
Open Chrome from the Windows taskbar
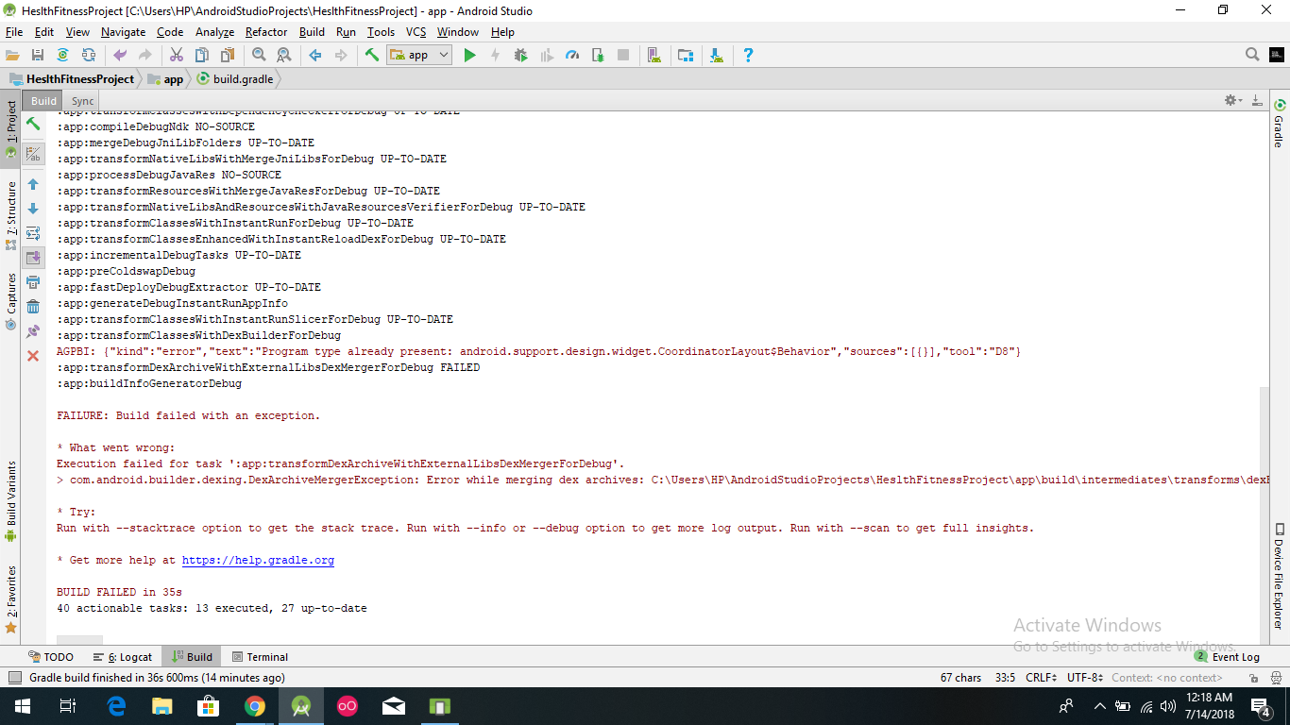(x=255, y=705)
